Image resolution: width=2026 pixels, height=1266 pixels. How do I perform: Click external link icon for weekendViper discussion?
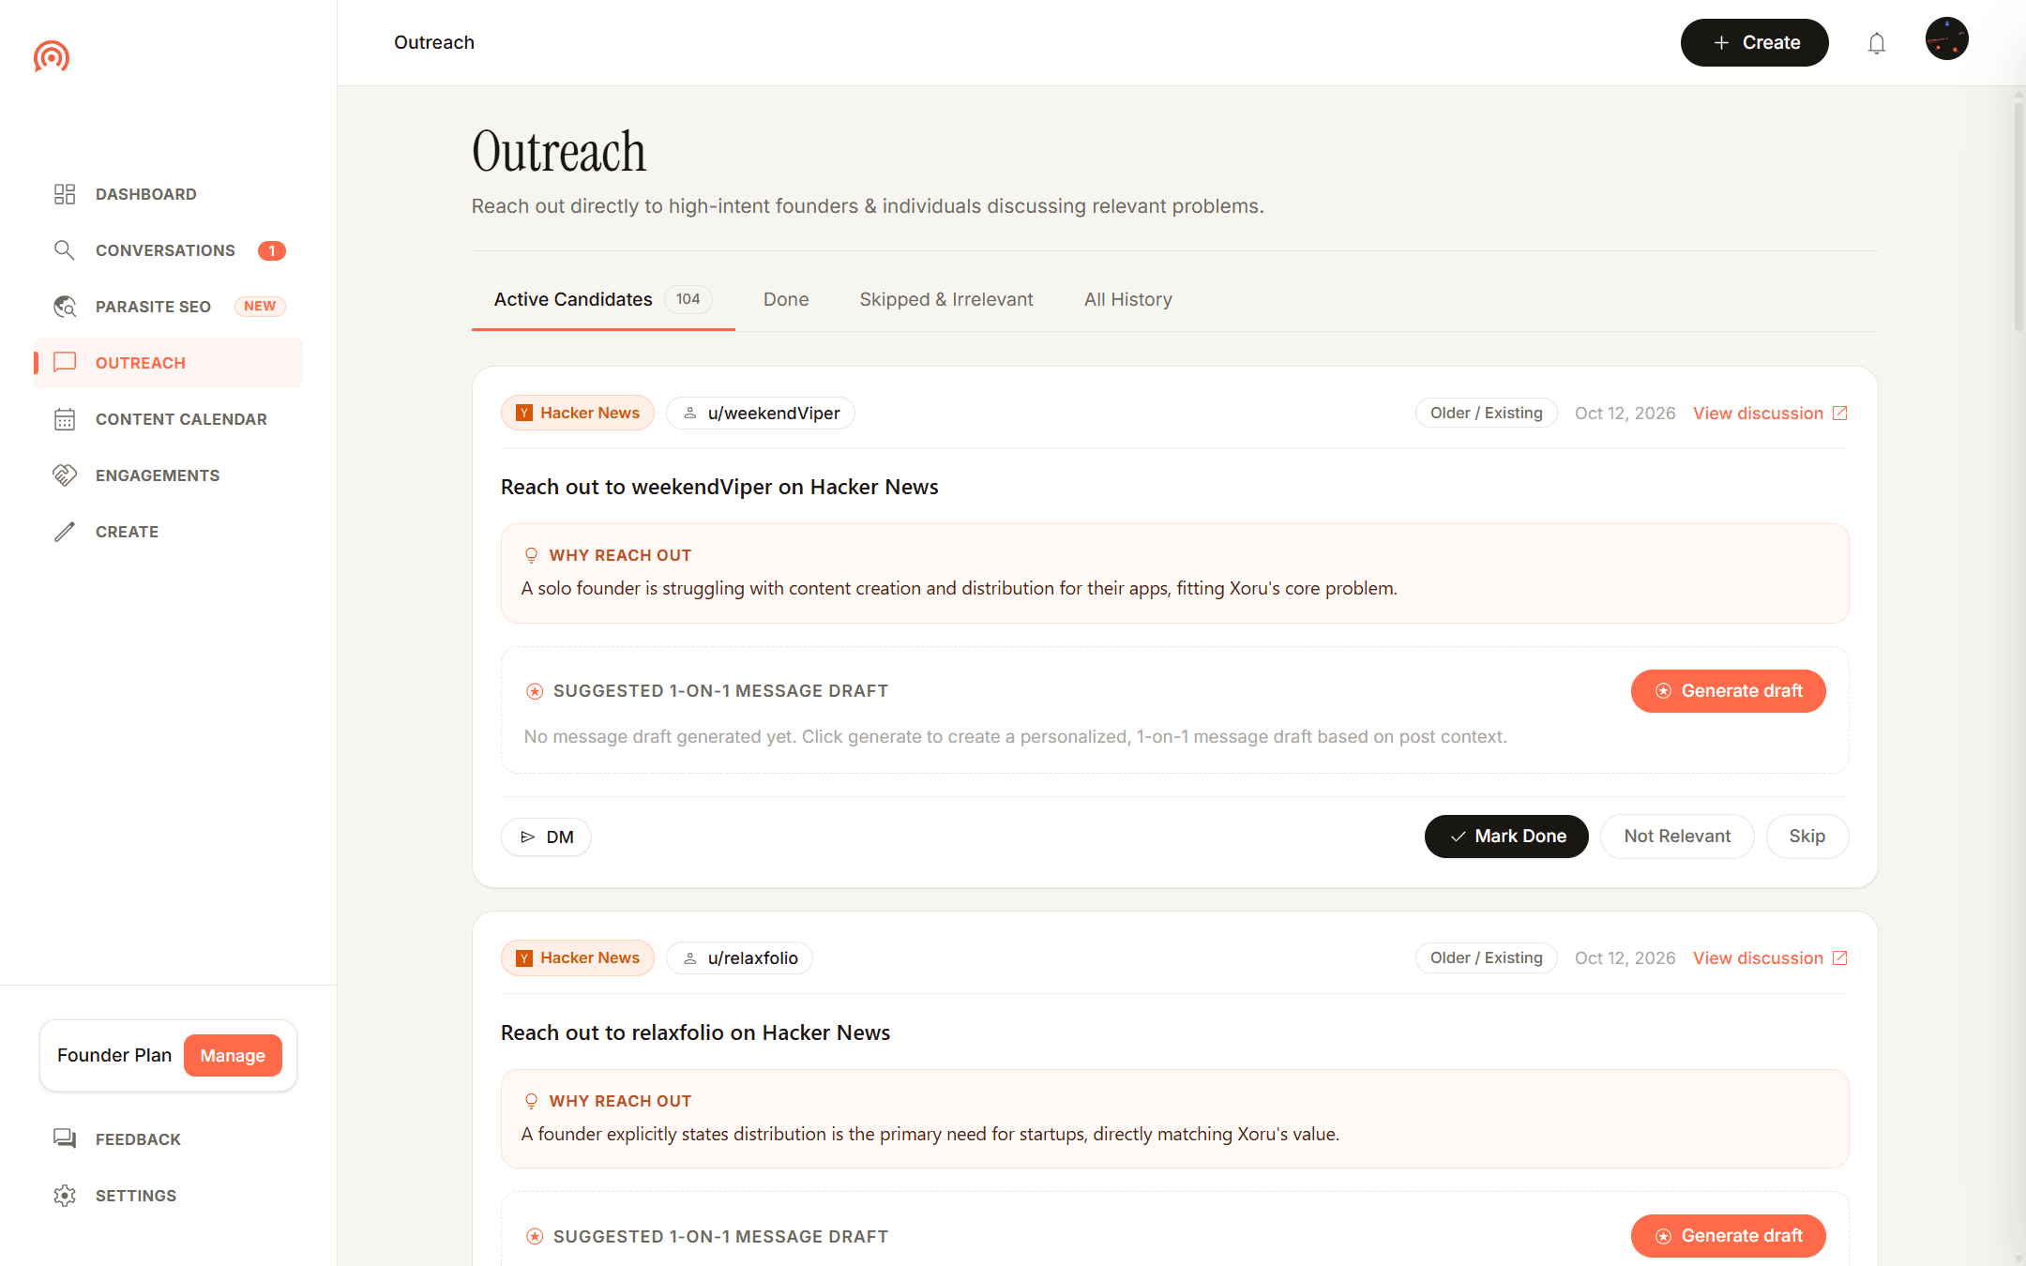[1840, 414]
